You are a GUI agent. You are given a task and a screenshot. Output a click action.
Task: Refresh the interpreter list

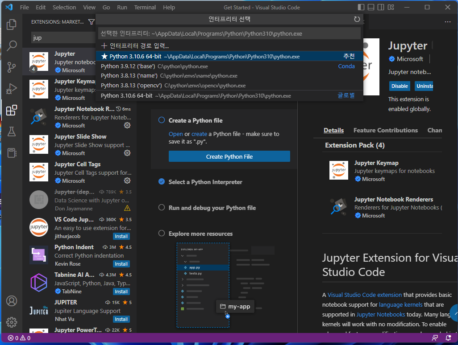357,19
